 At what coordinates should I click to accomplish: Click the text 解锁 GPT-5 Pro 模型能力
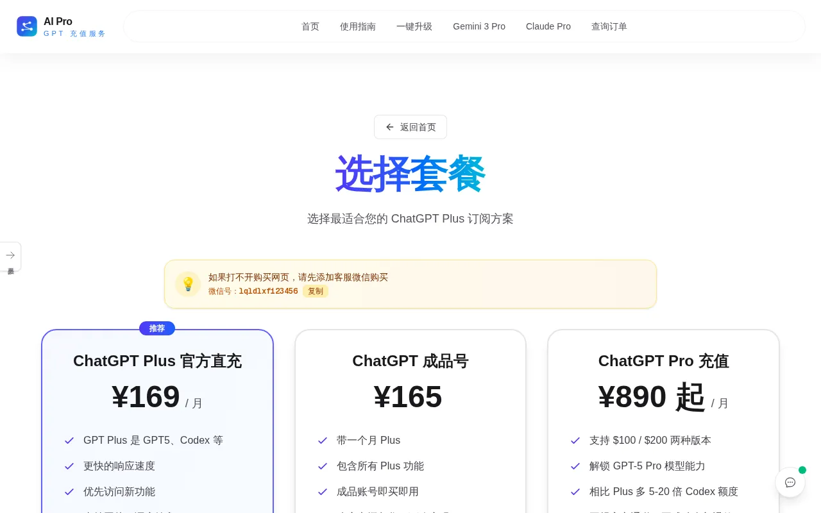[x=647, y=466]
